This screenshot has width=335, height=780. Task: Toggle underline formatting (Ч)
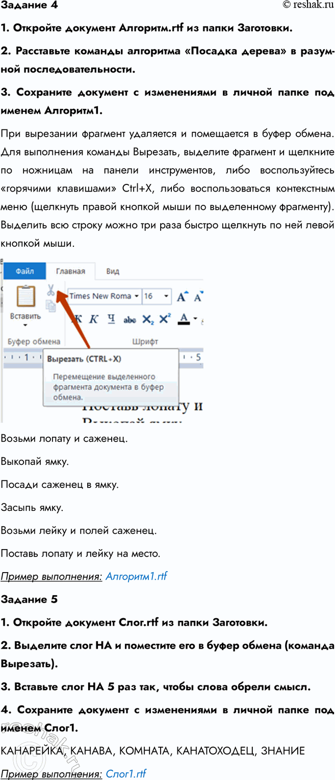111,319
